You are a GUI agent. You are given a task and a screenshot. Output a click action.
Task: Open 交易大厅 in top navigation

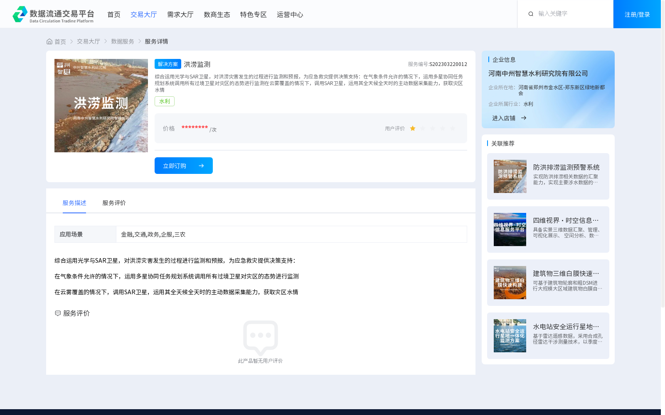144,15
